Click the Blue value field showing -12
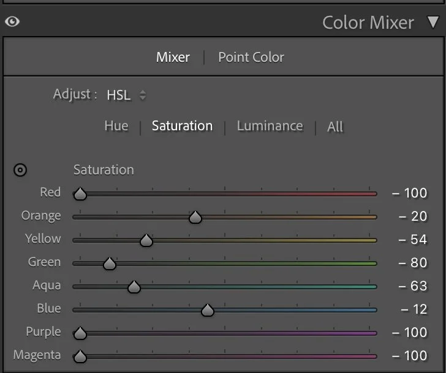The height and width of the screenshot is (373, 446). 414,309
